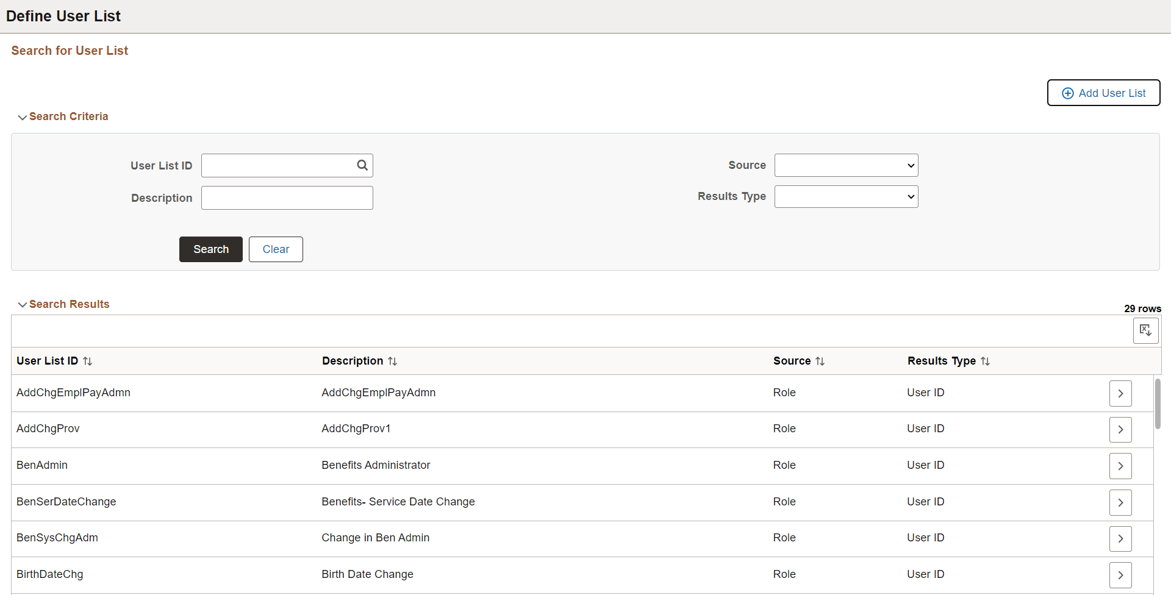Open details arrow for BirthDateChg row
The image size is (1171, 595).
1120,575
